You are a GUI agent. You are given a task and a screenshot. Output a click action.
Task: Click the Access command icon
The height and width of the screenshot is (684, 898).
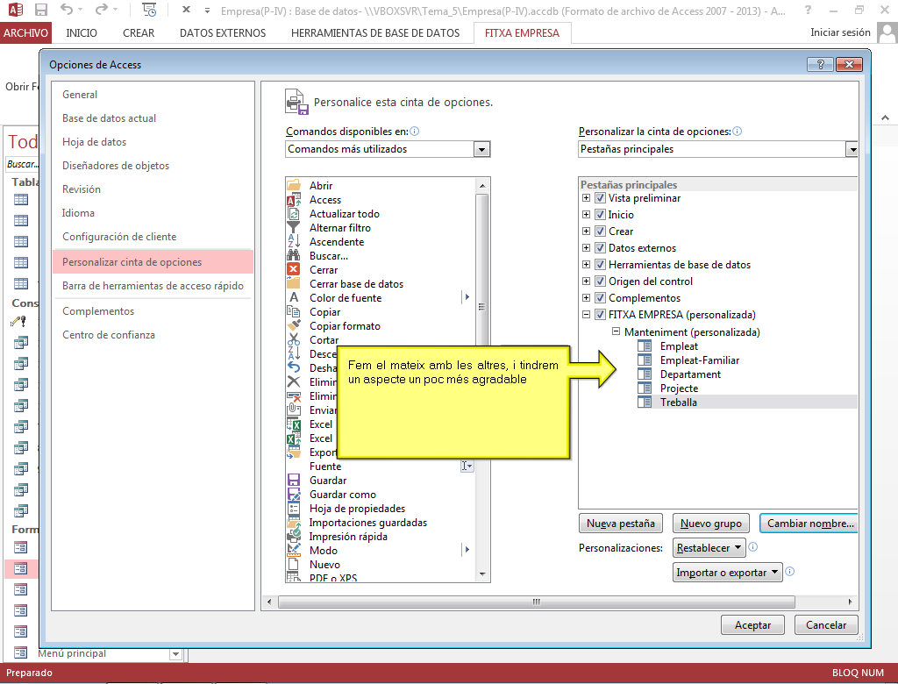click(293, 199)
